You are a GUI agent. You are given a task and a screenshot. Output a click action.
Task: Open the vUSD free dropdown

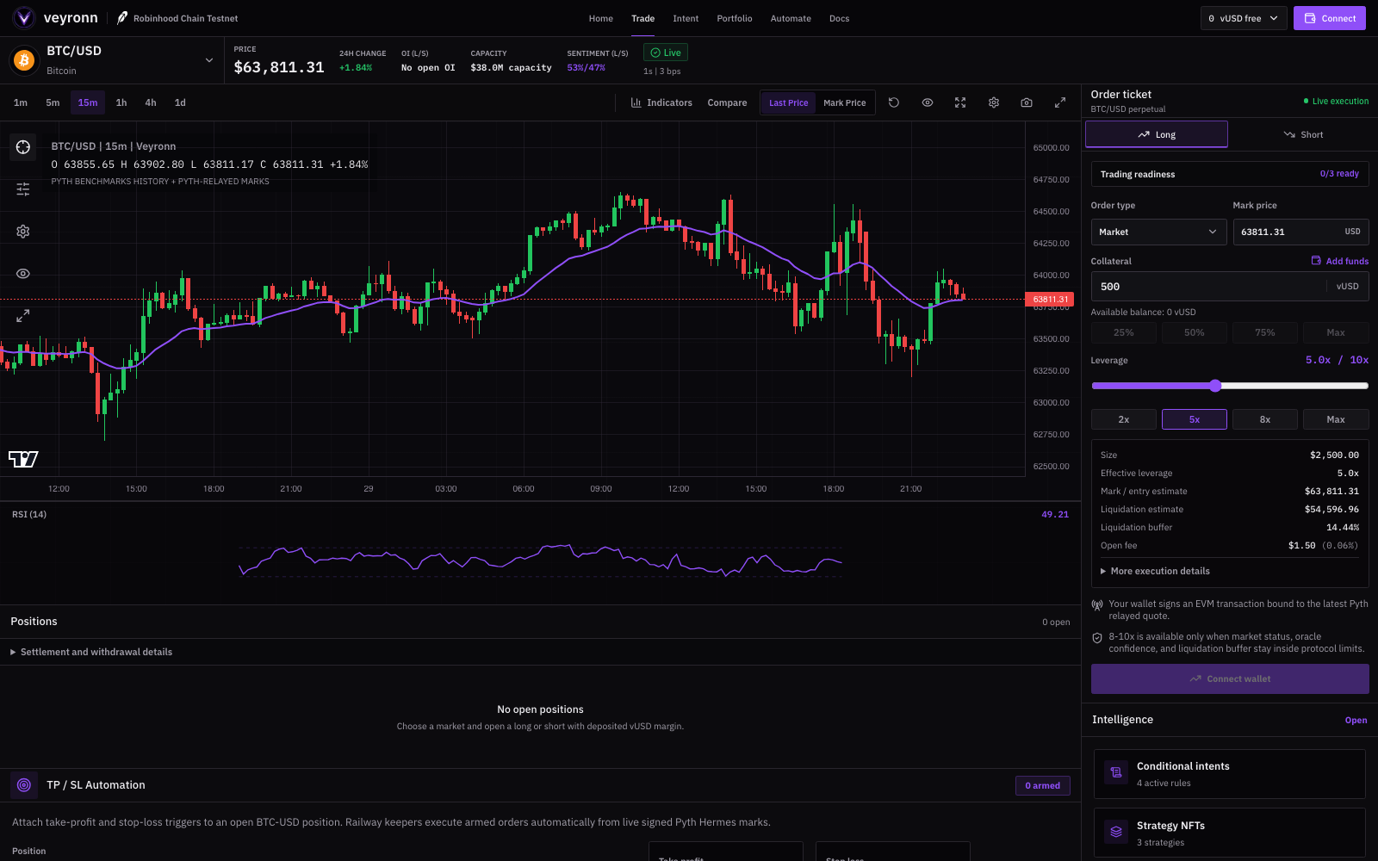(1245, 18)
